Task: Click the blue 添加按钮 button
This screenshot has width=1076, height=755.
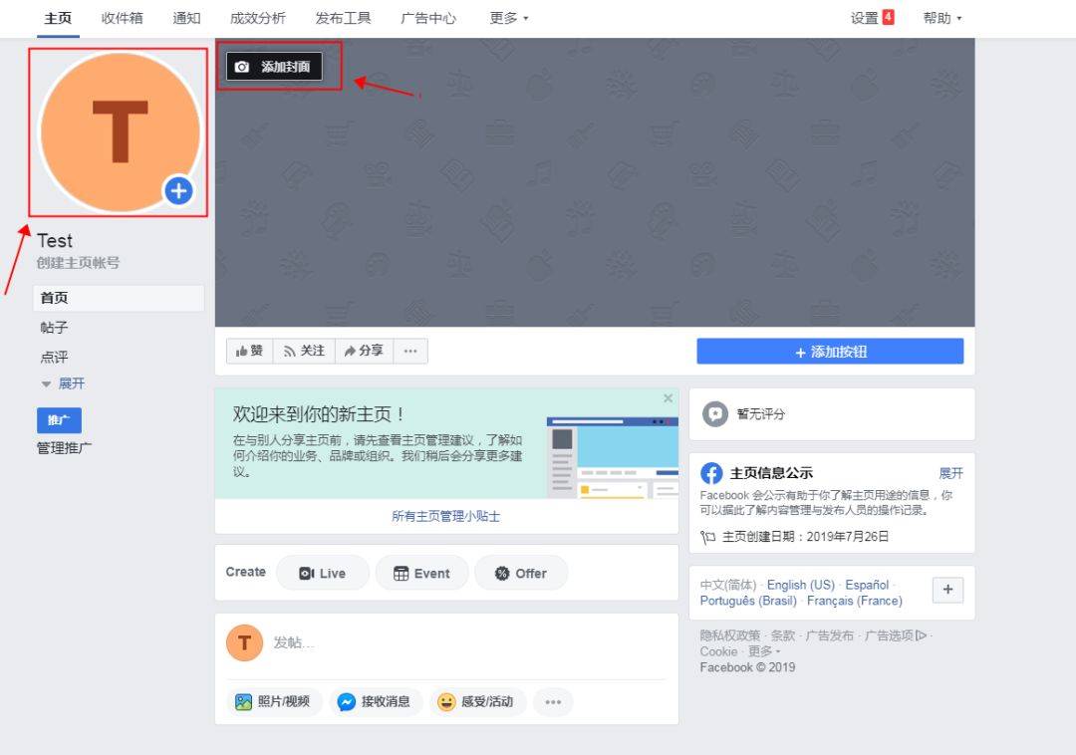Action: [x=830, y=351]
